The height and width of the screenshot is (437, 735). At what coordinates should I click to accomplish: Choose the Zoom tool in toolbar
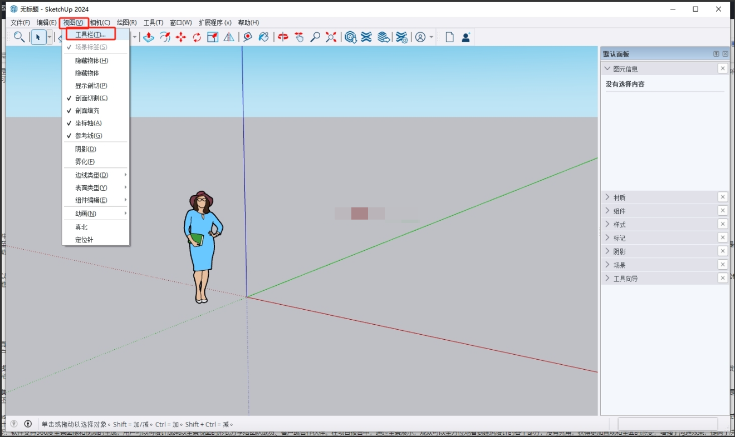(x=315, y=37)
